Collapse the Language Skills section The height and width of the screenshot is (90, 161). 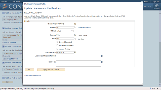(x=4, y=19)
